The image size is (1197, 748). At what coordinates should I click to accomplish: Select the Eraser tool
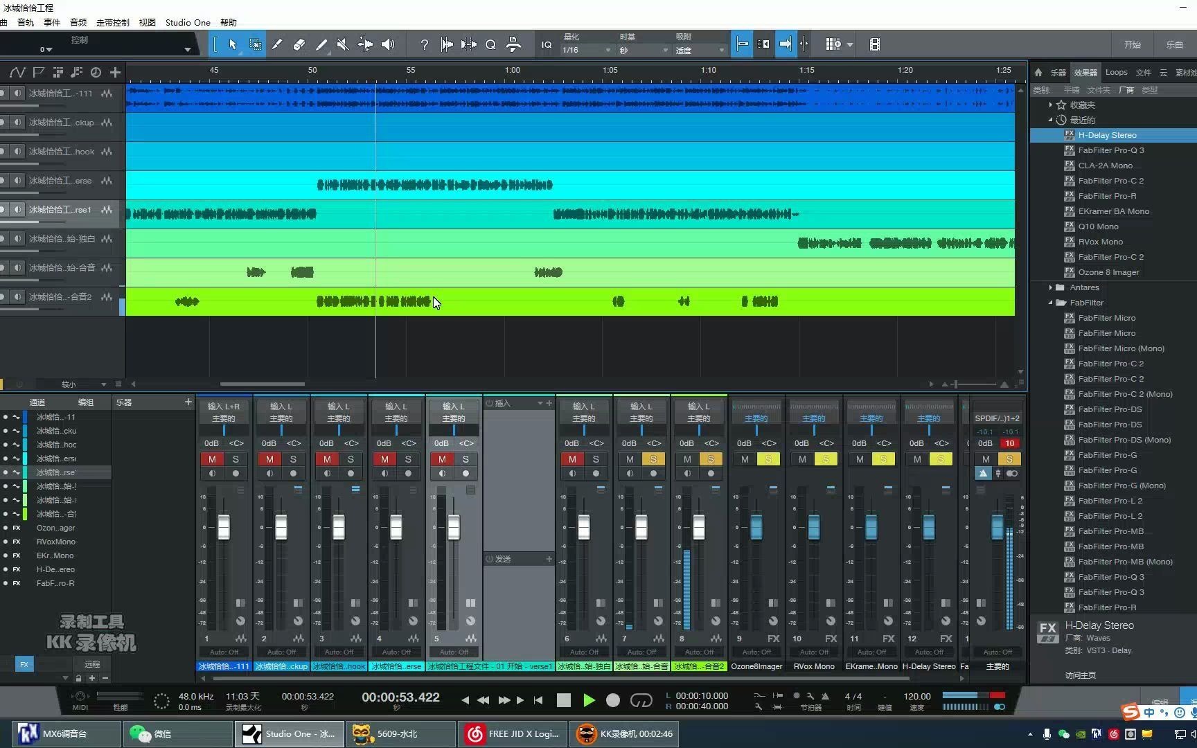[299, 44]
